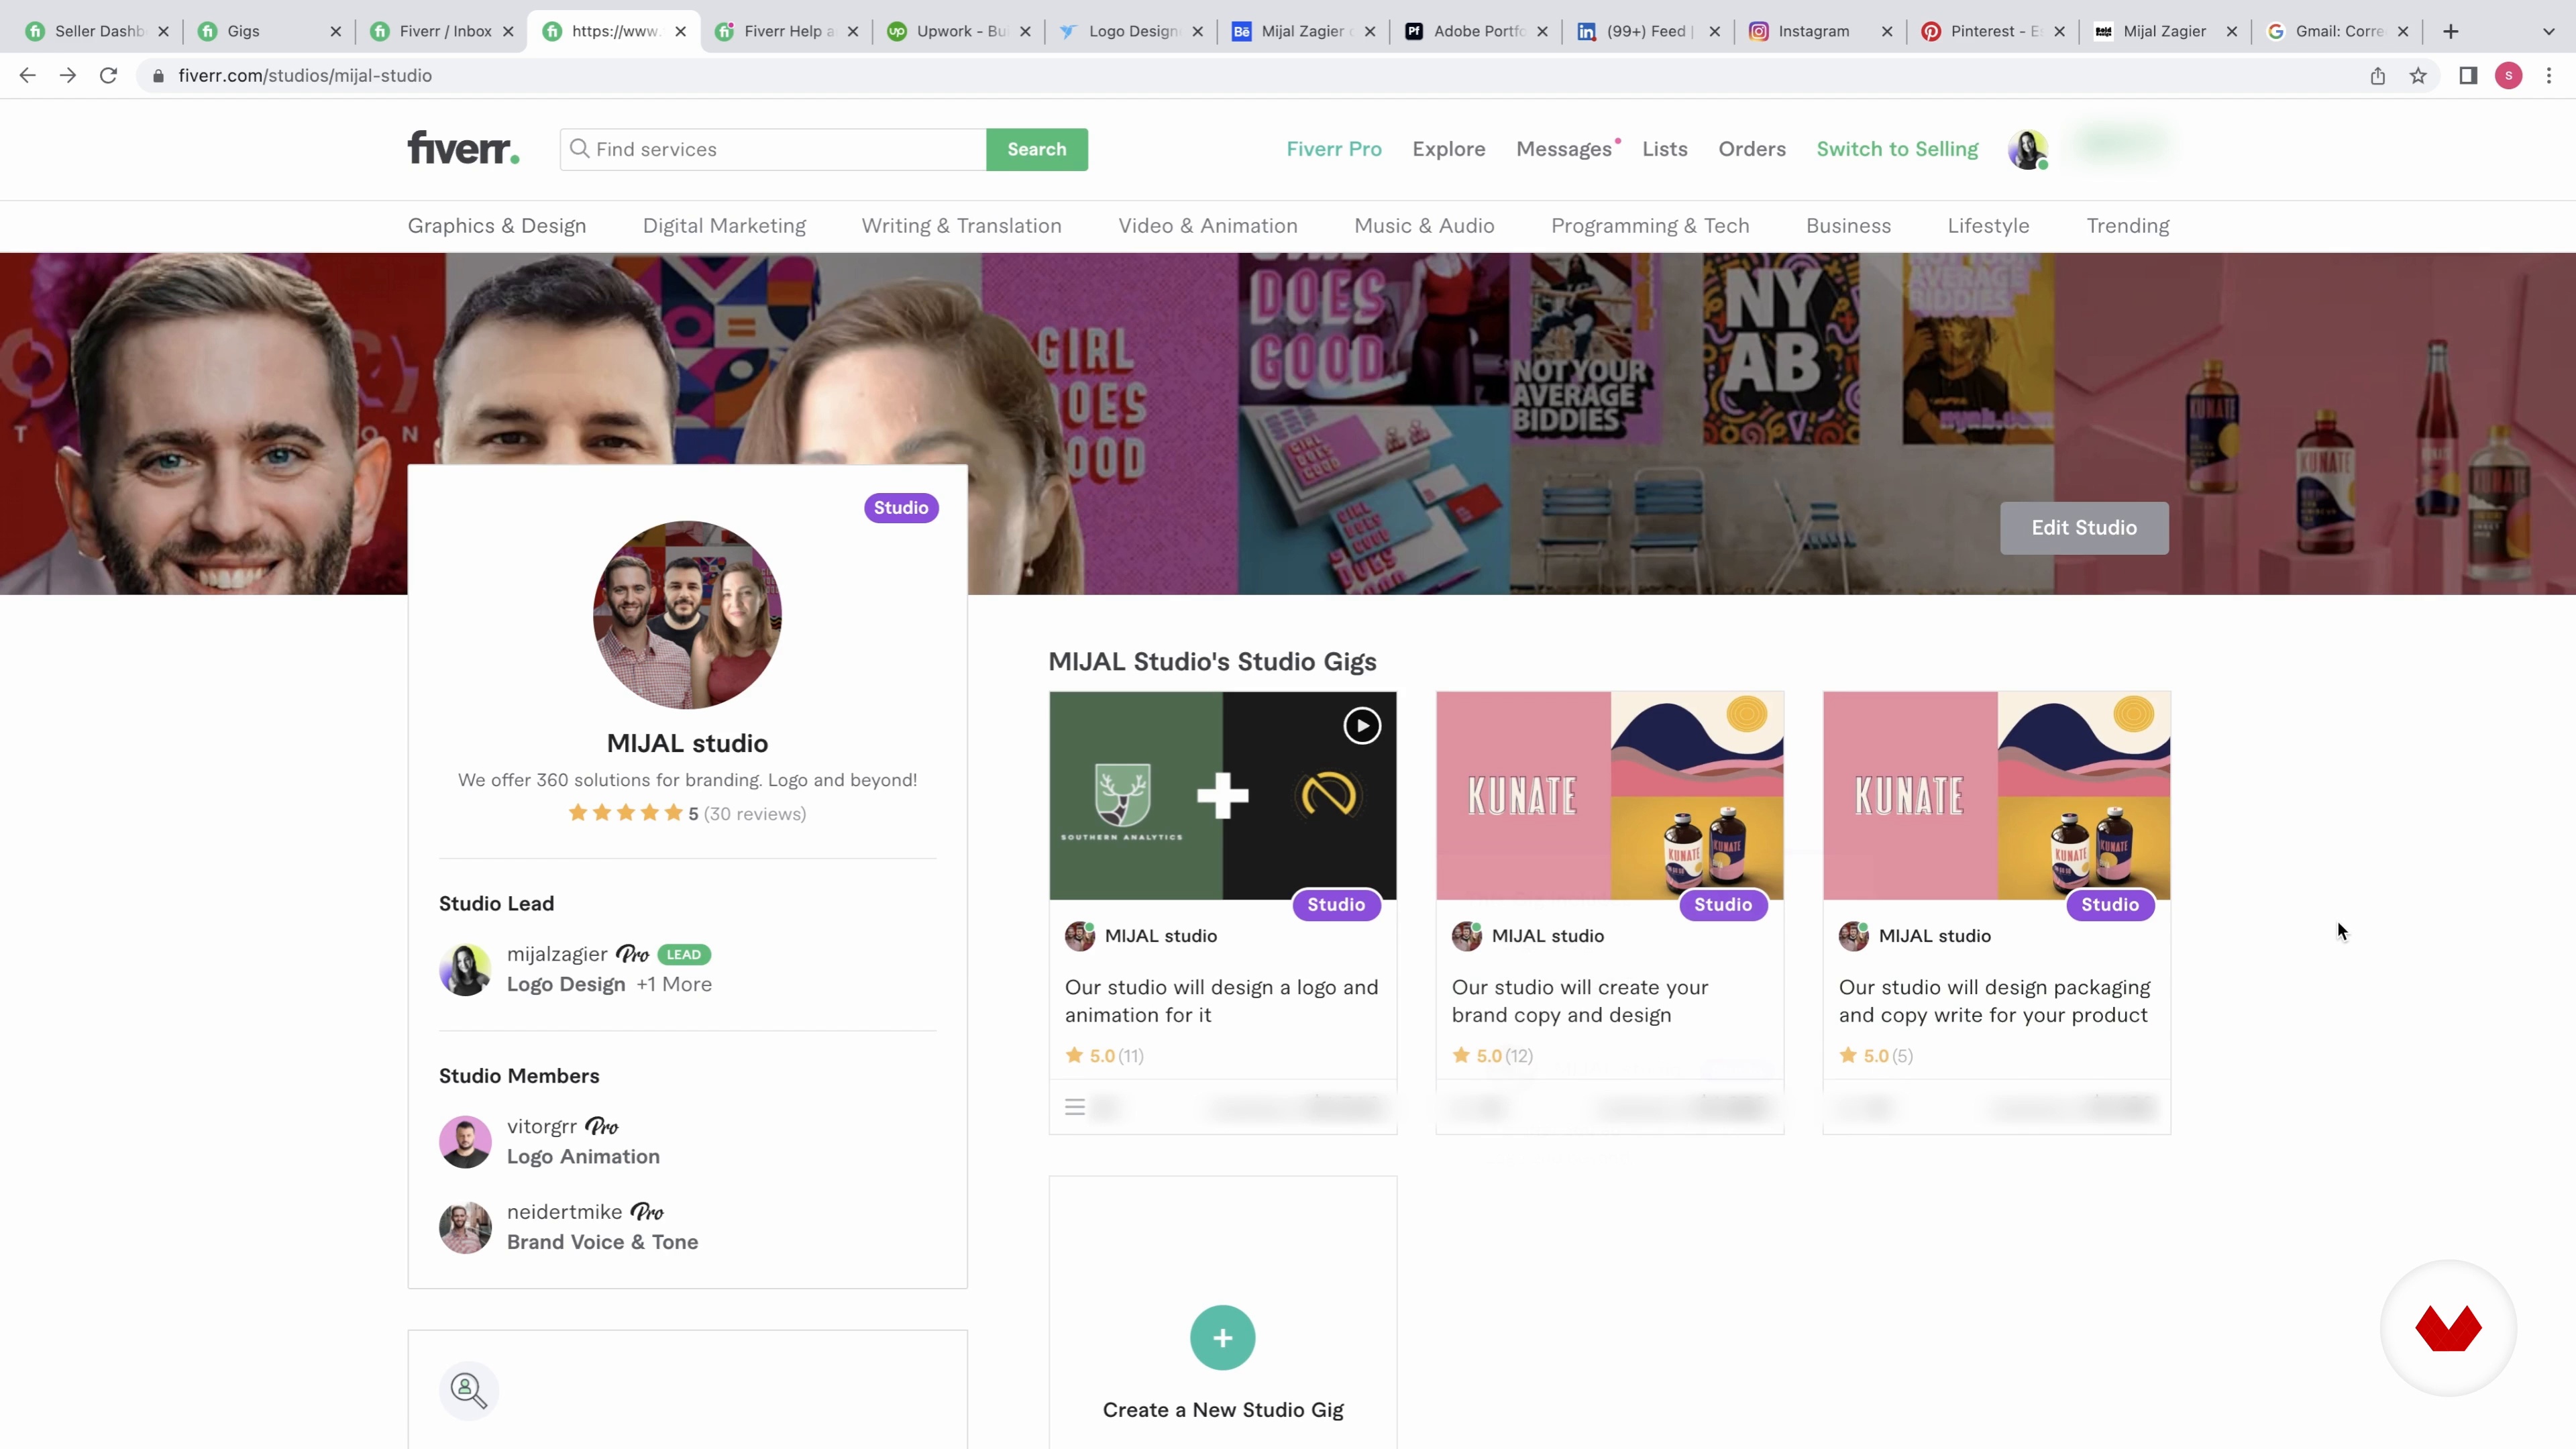The image size is (2576, 1449).
Task: Open the Explore menu
Action: 1448,149
